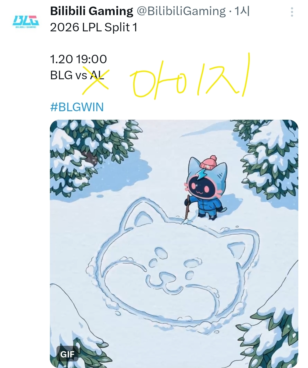Tap the @BilibiliGaming handle
Image resolution: width=308 pixels, height=368 pixels.
point(181,11)
